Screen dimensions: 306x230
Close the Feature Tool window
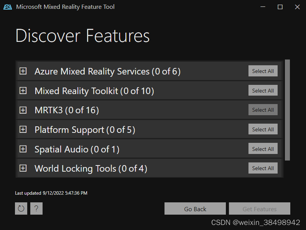(297, 7)
